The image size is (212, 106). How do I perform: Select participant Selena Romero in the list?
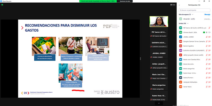(x=195, y=78)
